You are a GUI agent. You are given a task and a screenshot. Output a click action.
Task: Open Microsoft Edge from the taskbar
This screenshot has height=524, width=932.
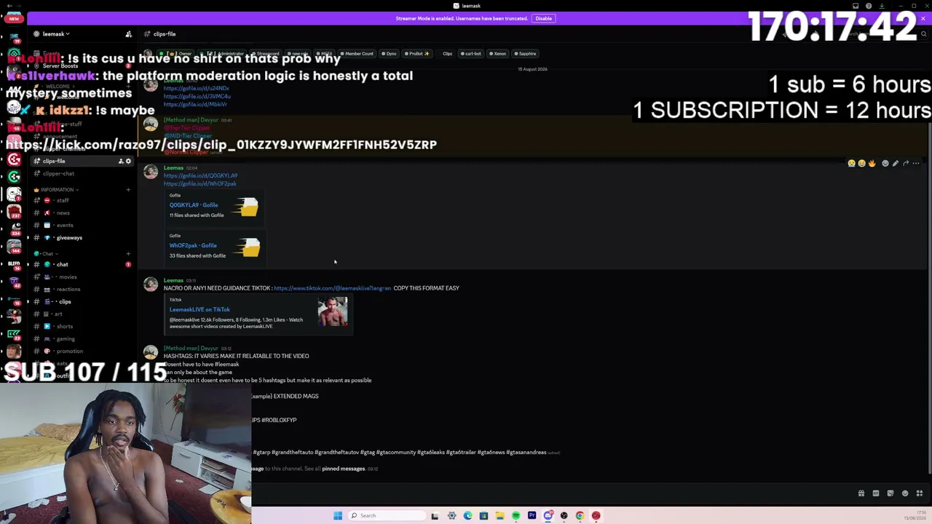coord(467,516)
